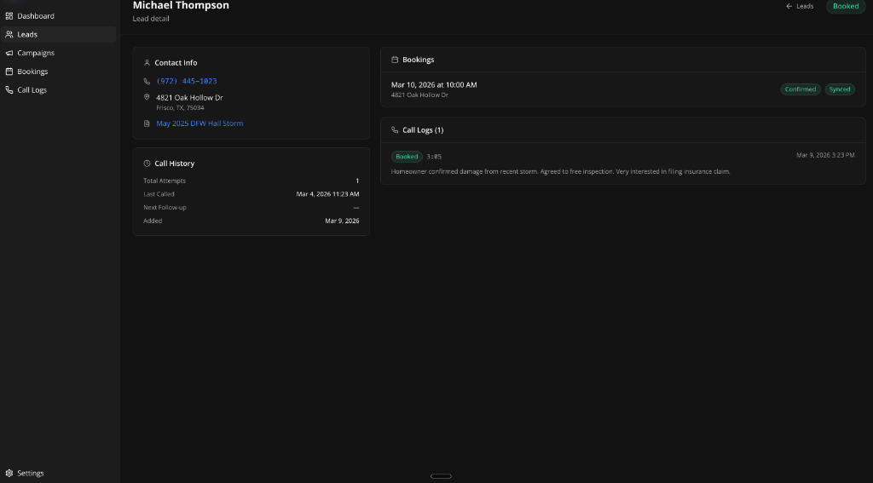This screenshot has width=873, height=483.
Task: Click the call timestamp Mar 9, 2026 3:23 PM
Action: point(825,155)
